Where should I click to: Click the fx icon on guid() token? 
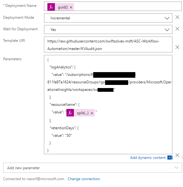point(51,7)
